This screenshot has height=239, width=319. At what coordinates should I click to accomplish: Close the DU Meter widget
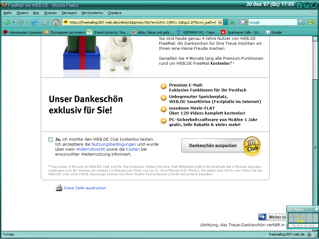(x=317, y=209)
